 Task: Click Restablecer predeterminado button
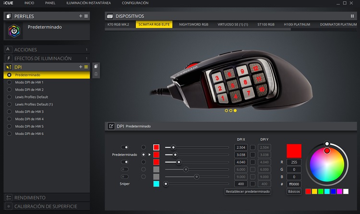tap(247, 191)
